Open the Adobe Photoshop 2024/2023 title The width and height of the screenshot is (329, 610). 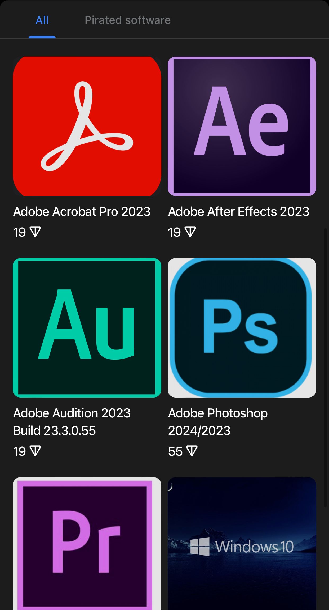218,422
